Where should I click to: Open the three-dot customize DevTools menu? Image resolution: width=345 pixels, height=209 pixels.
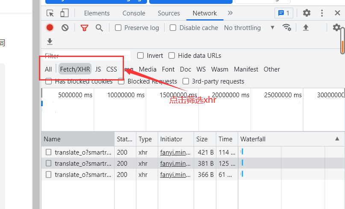click(x=322, y=13)
